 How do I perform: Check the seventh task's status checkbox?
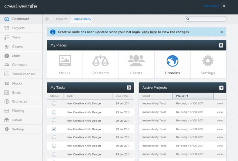click(x=54, y=154)
